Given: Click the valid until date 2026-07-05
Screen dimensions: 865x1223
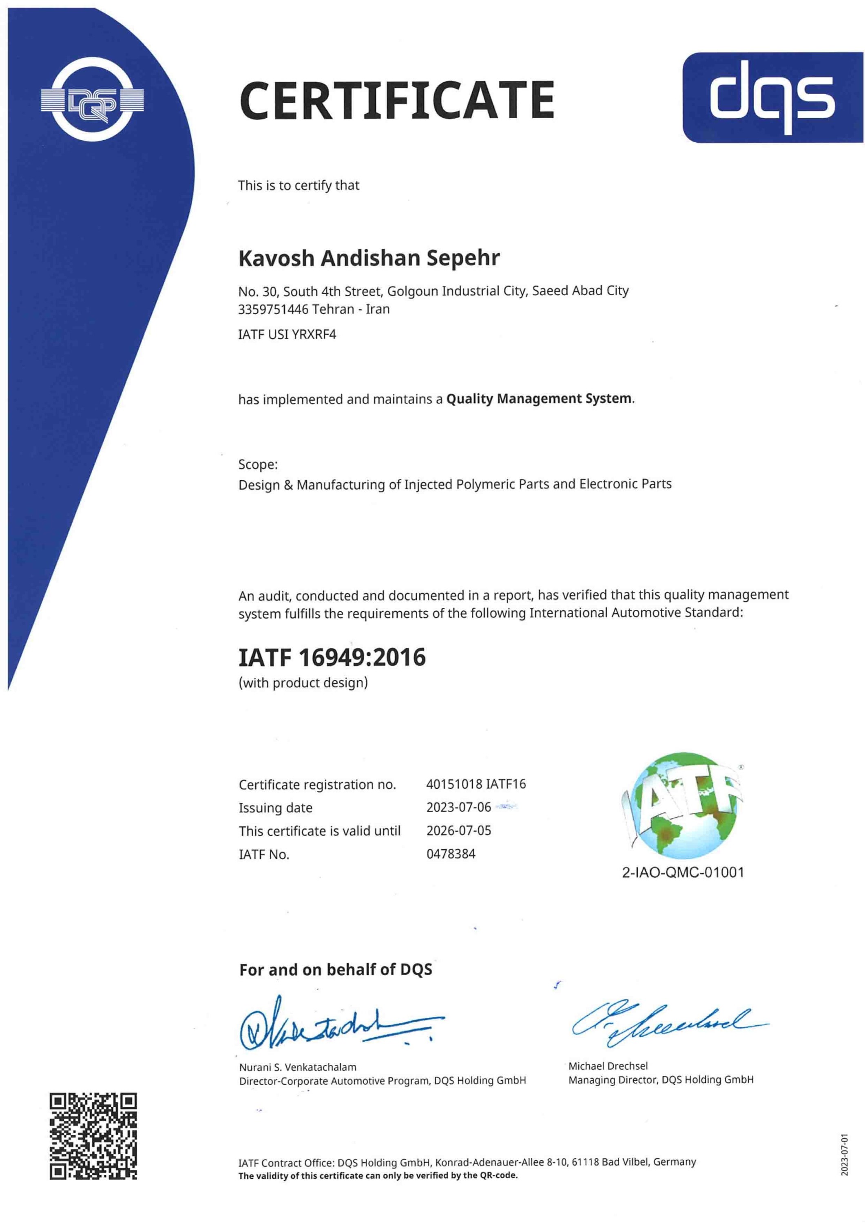Looking at the screenshot, I should point(458,830).
